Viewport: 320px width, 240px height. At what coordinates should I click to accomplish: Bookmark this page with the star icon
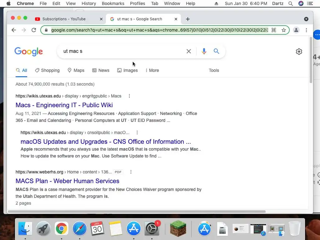point(284,30)
